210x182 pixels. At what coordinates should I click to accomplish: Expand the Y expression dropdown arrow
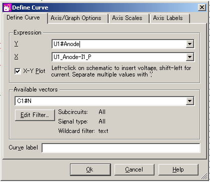point(189,44)
